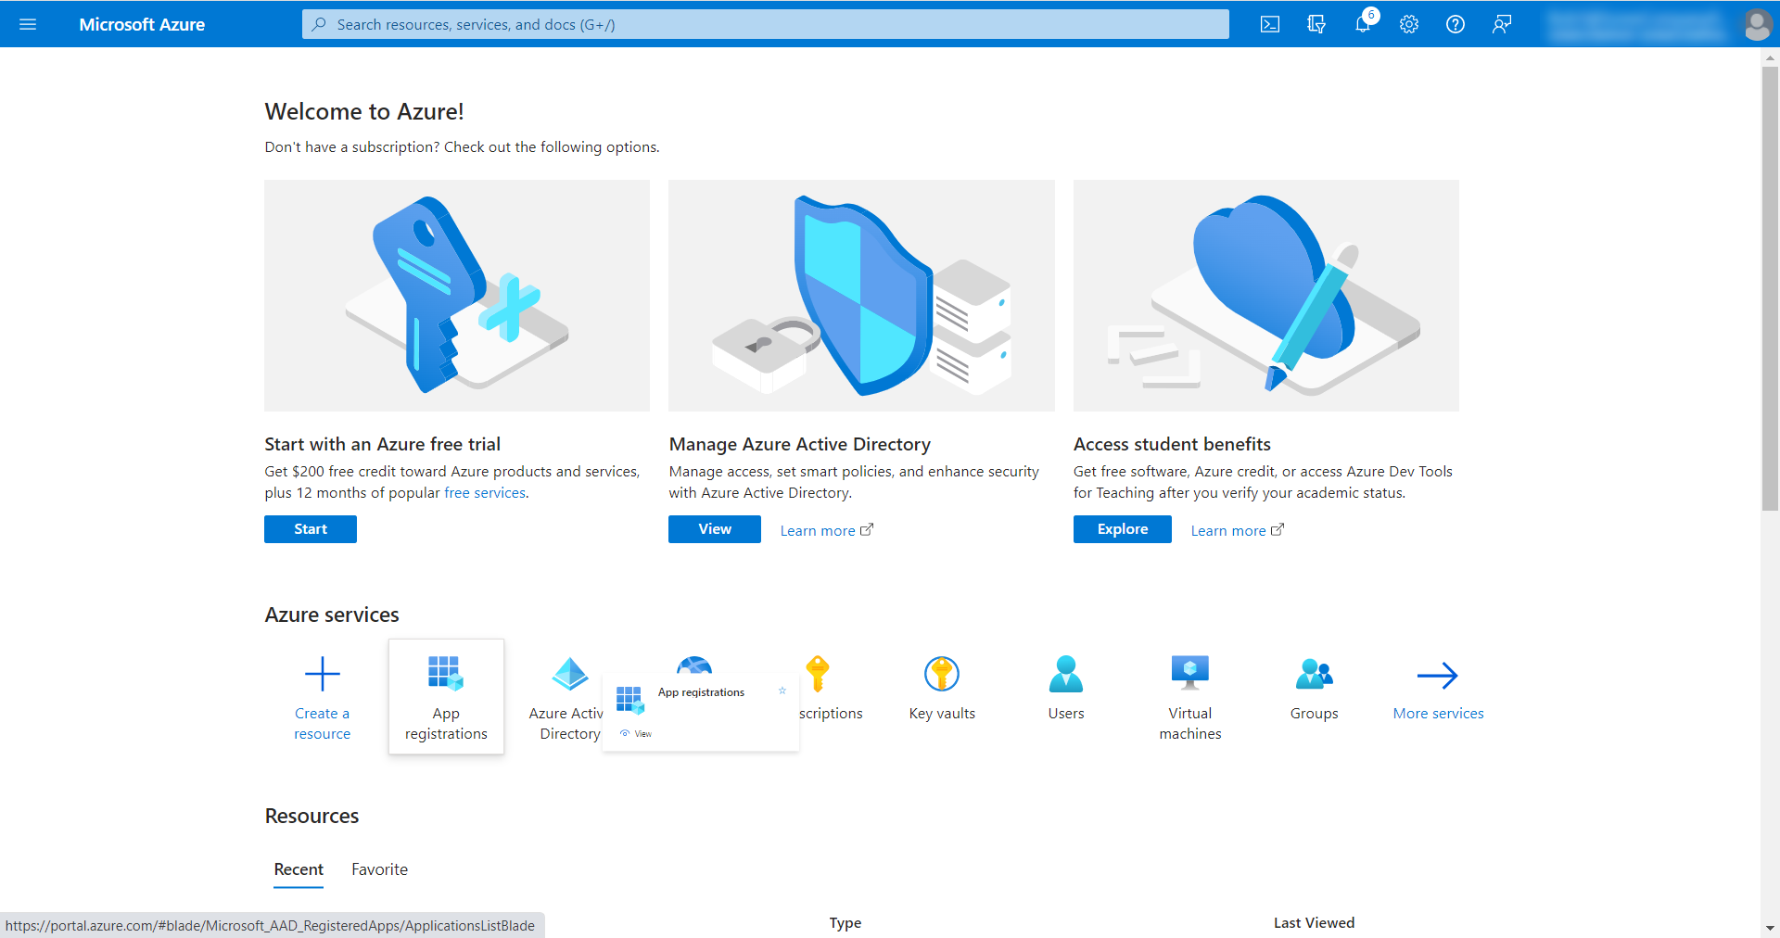The width and height of the screenshot is (1780, 938).
Task: Focus the Search resources, services, and docs box
Action: (x=766, y=24)
